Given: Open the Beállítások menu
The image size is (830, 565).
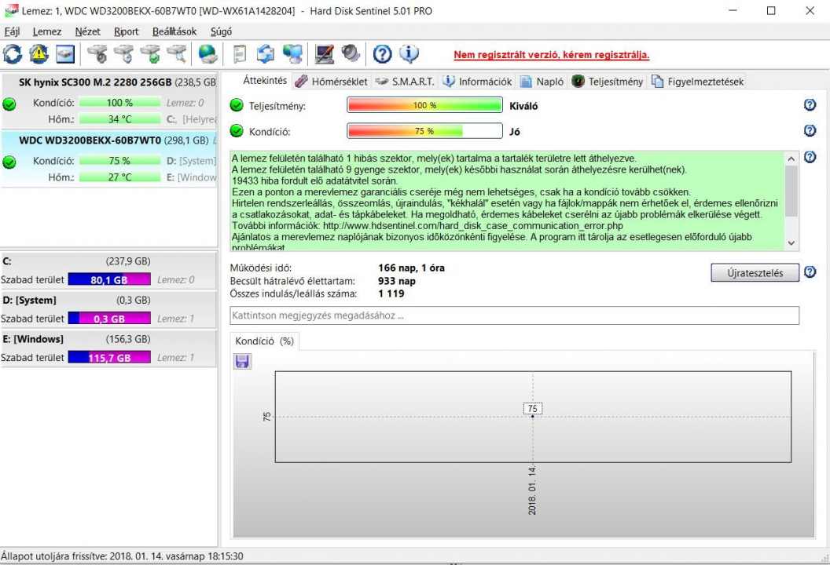Looking at the screenshot, I should pyautogui.click(x=174, y=31).
